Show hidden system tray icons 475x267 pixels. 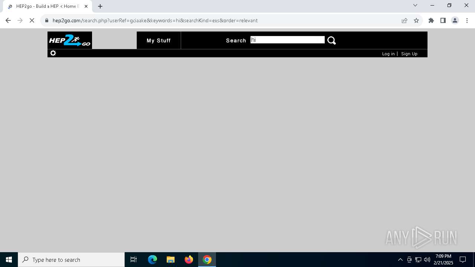[x=400, y=260]
